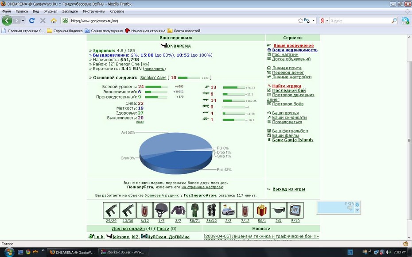This screenshot has width=412, height=257.
Task: Click the Firefox back arrow button
Action: coord(7,20)
